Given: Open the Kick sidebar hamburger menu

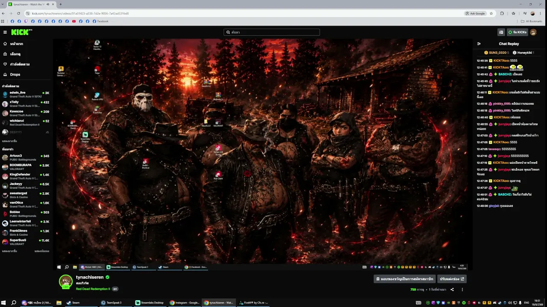Looking at the screenshot, I should [x=5, y=32].
